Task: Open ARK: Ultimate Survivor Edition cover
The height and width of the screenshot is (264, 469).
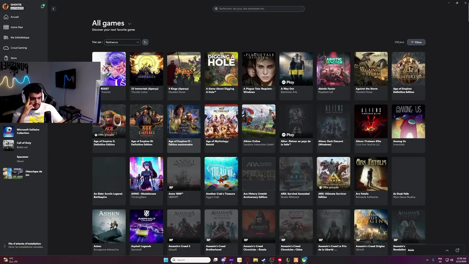Action: coord(333,174)
